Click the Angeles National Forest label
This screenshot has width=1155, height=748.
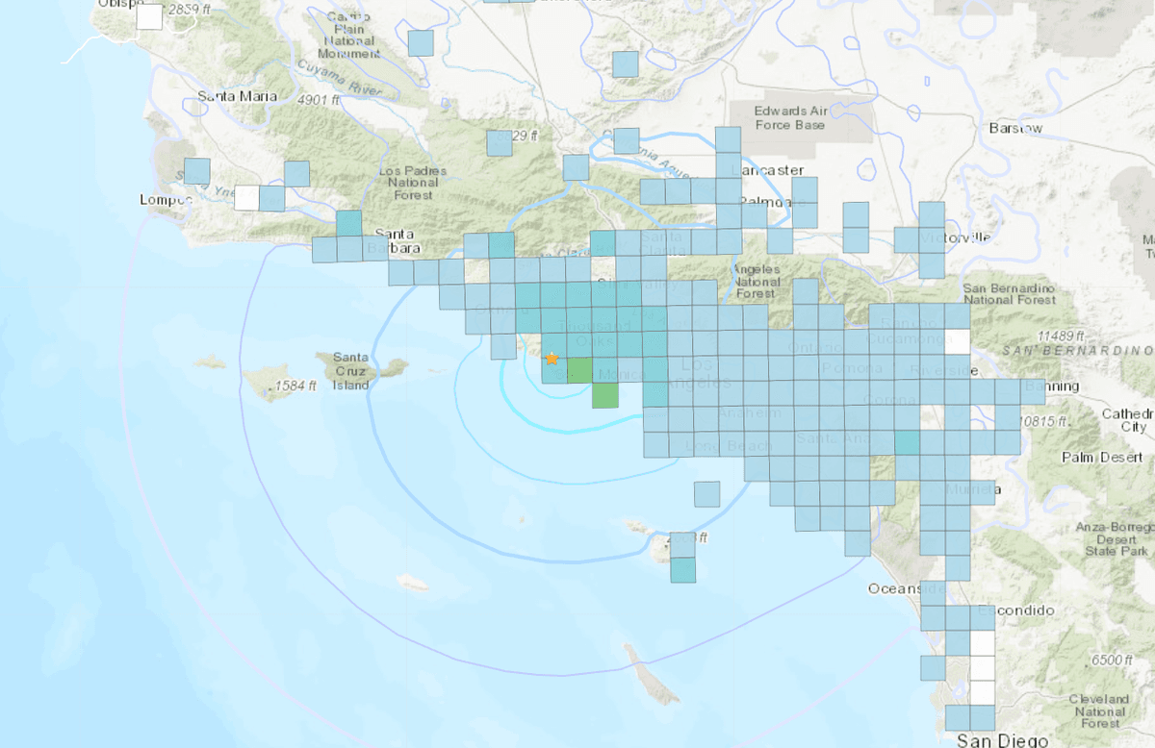(757, 281)
